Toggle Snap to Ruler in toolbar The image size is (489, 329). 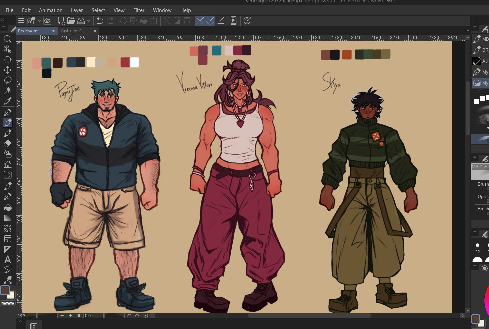coord(200,21)
